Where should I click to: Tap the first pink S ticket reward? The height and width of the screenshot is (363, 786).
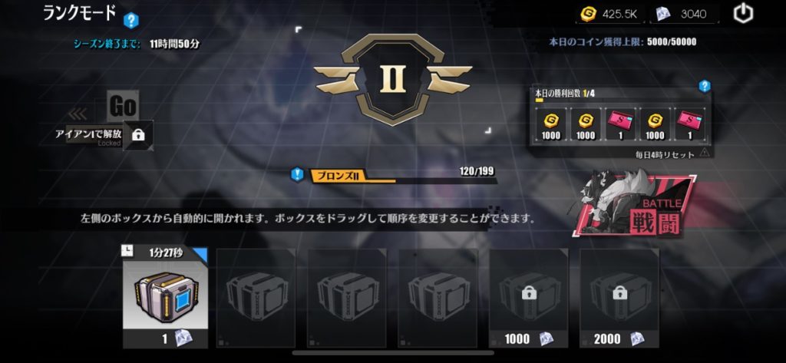pos(619,125)
